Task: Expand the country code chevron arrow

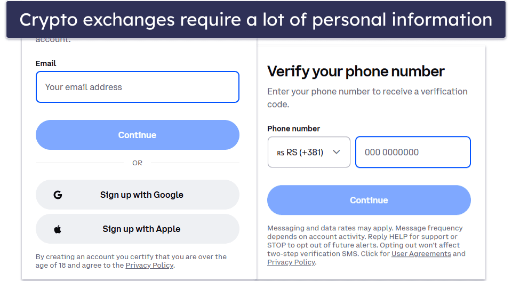Action: [337, 152]
